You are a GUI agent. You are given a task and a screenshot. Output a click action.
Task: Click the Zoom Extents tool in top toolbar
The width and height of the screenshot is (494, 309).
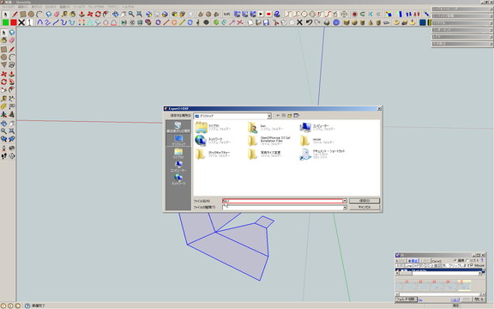[x=139, y=15]
